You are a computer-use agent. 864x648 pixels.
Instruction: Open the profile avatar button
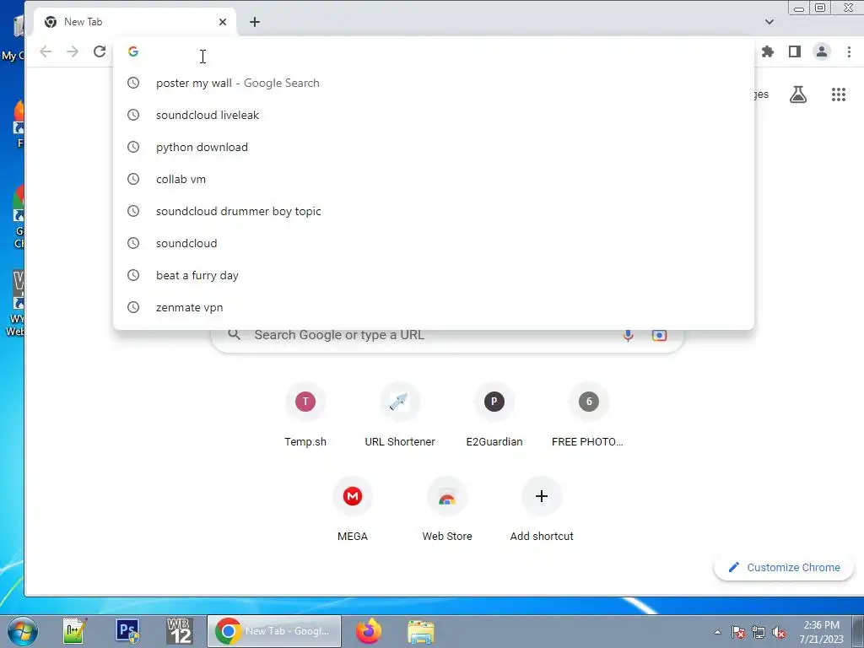[822, 51]
